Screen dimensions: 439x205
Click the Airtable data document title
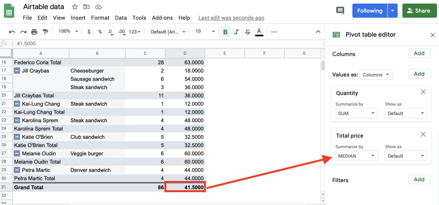[44, 7]
